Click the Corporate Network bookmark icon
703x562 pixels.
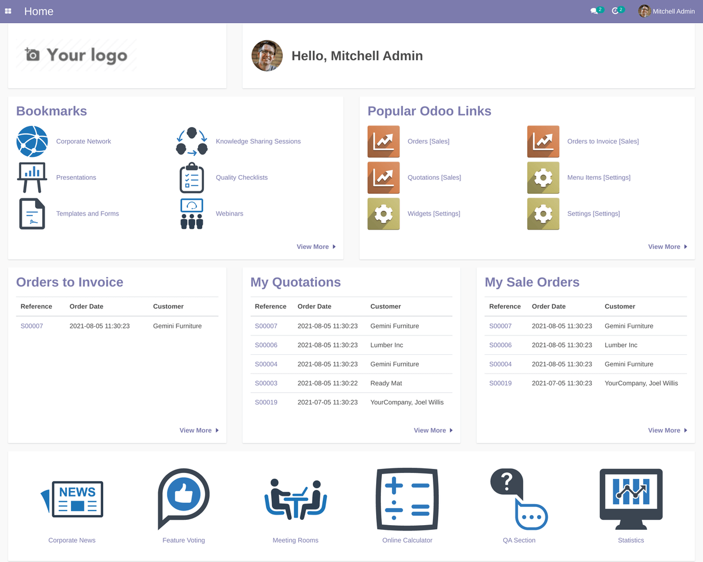[x=32, y=141]
